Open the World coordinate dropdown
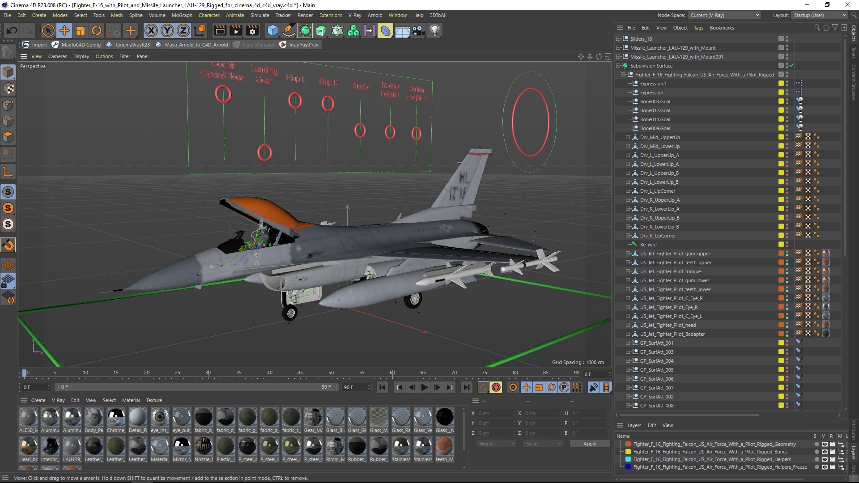The height and width of the screenshot is (483, 859). [x=496, y=444]
